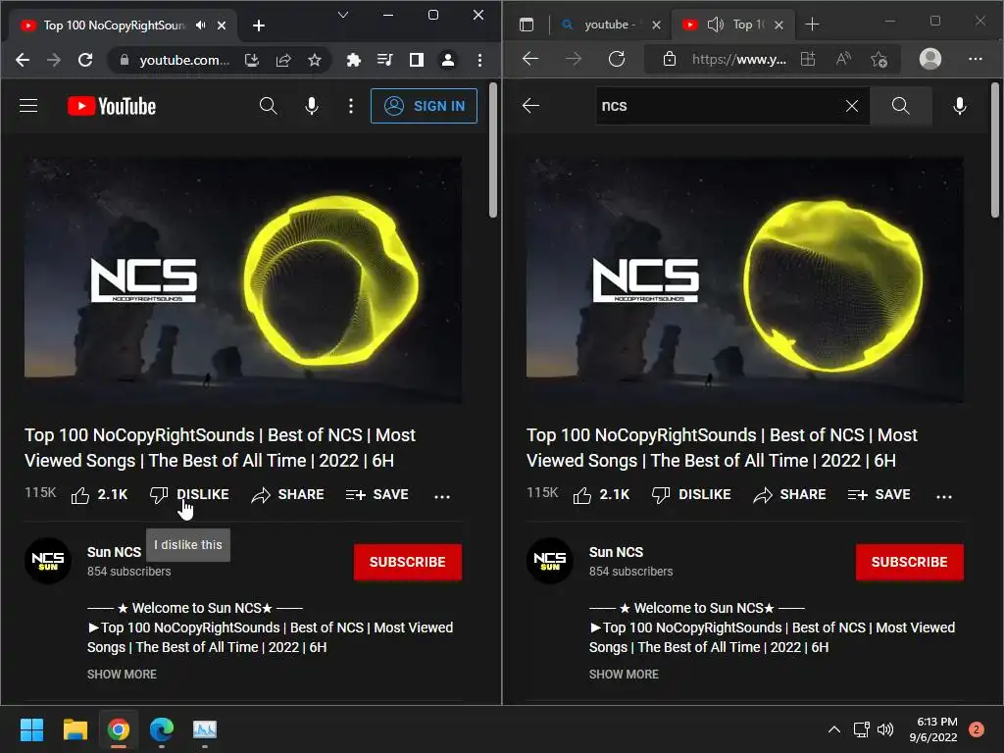Open Chrome extensions puzzle icon
This screenshot has width=1004, height=753.
[x=353, y=60]
